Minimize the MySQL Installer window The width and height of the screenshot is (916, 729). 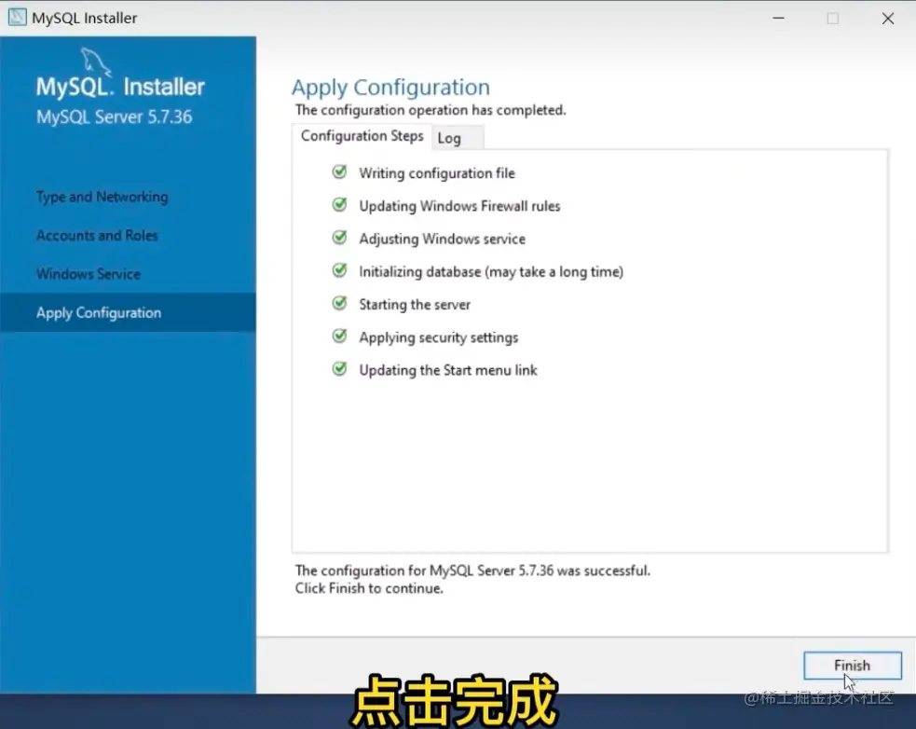pyautogui.click(x=779, y=18)
